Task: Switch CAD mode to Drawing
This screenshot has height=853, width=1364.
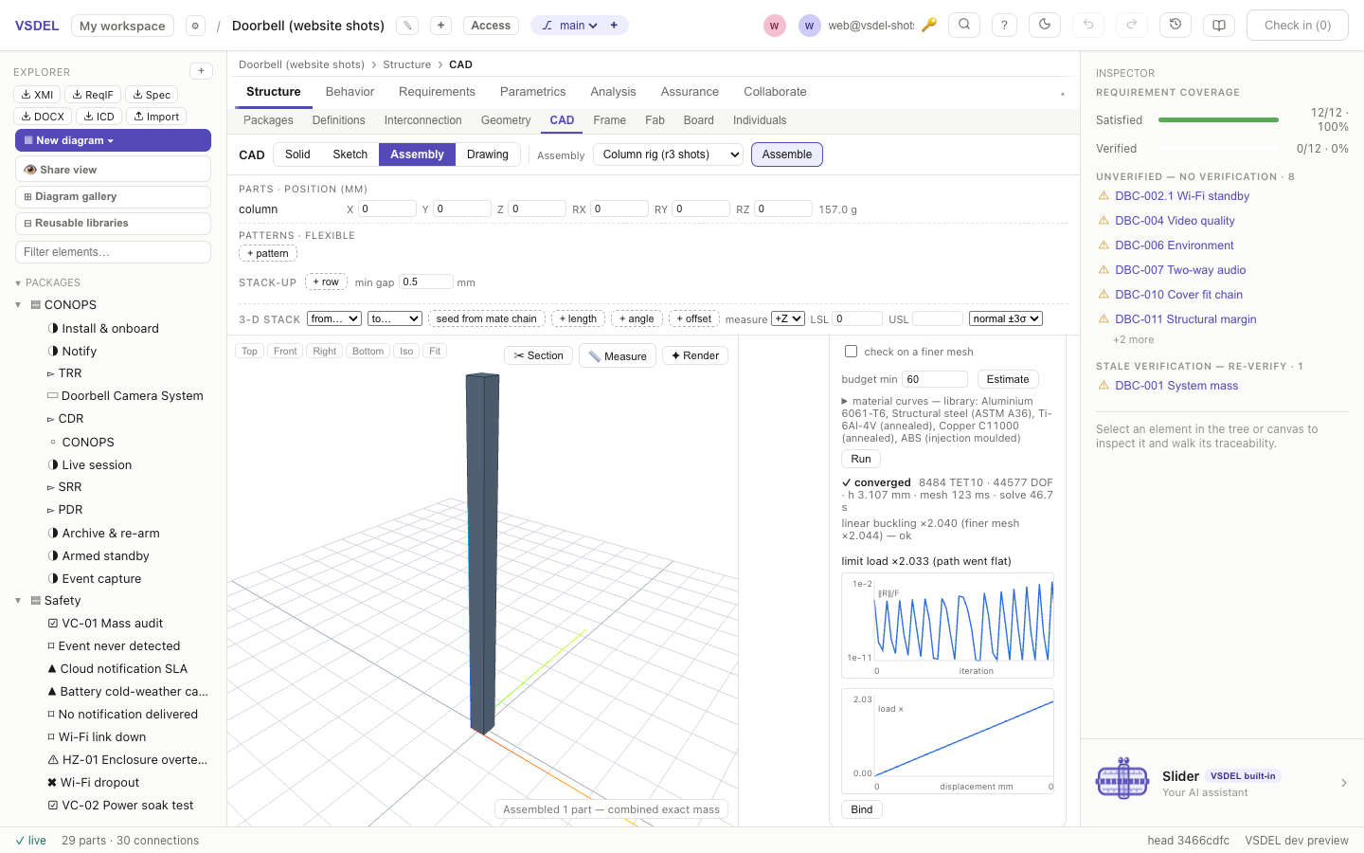Action: click(x=488, y=154)
